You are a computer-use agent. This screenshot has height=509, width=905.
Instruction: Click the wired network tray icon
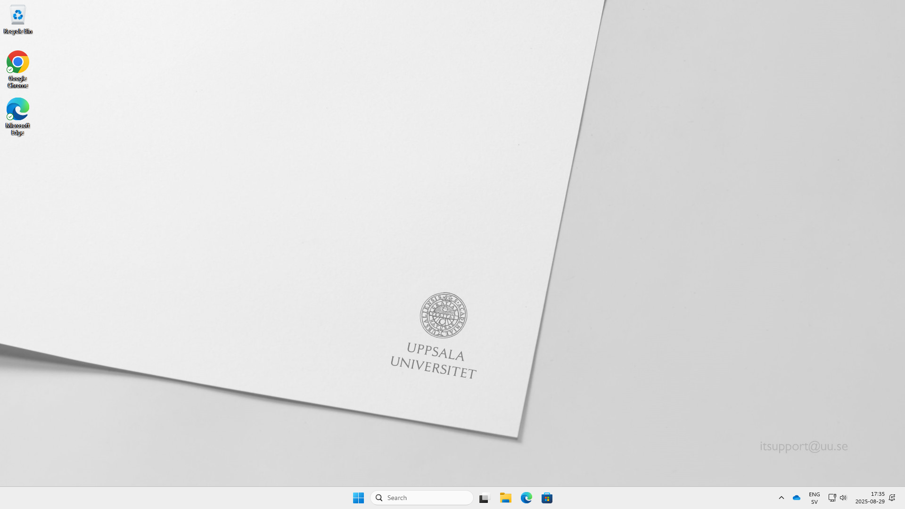[x=832, y=498]
